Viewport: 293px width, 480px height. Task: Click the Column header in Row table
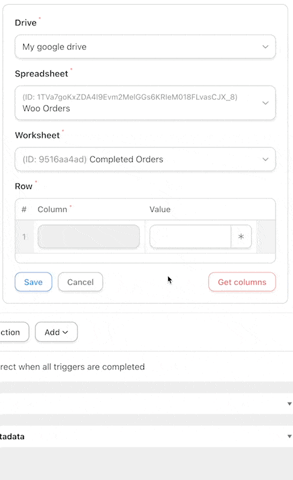(x=52, y=209)
